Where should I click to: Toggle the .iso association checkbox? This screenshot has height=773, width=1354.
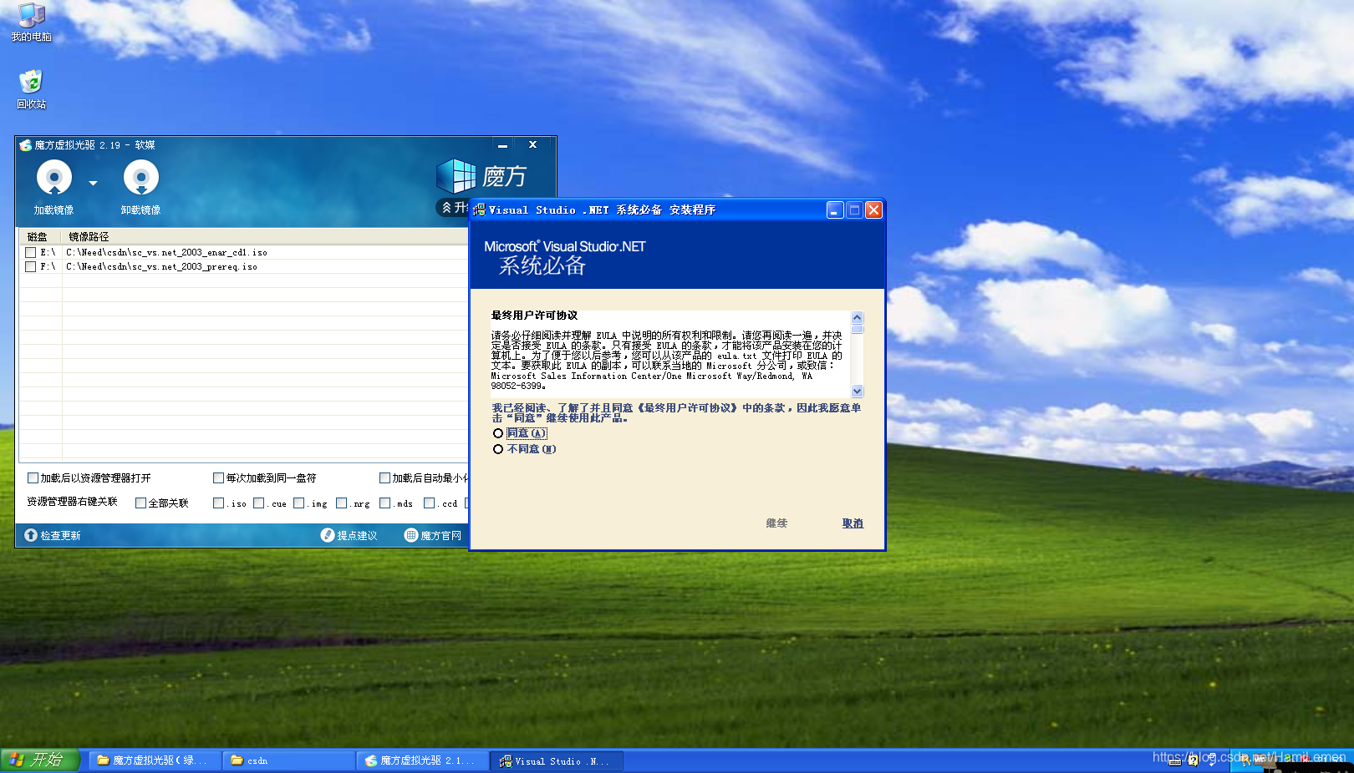point(218,503)
